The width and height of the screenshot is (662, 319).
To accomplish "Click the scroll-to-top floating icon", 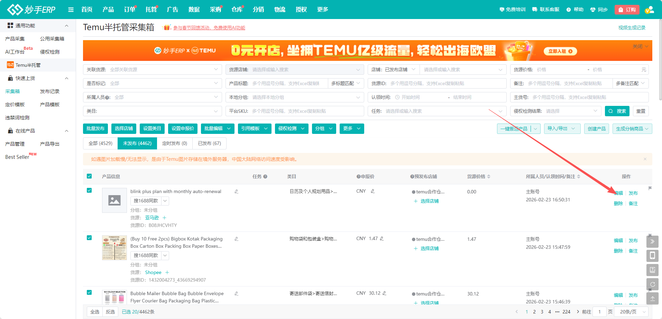I will coord(652,299).
